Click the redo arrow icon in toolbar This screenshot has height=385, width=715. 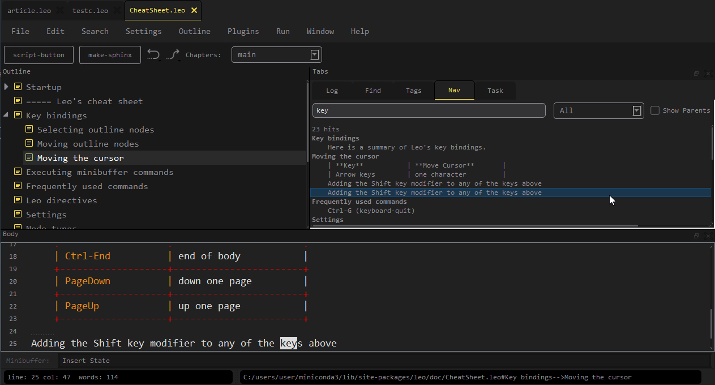tap(173, 54)
